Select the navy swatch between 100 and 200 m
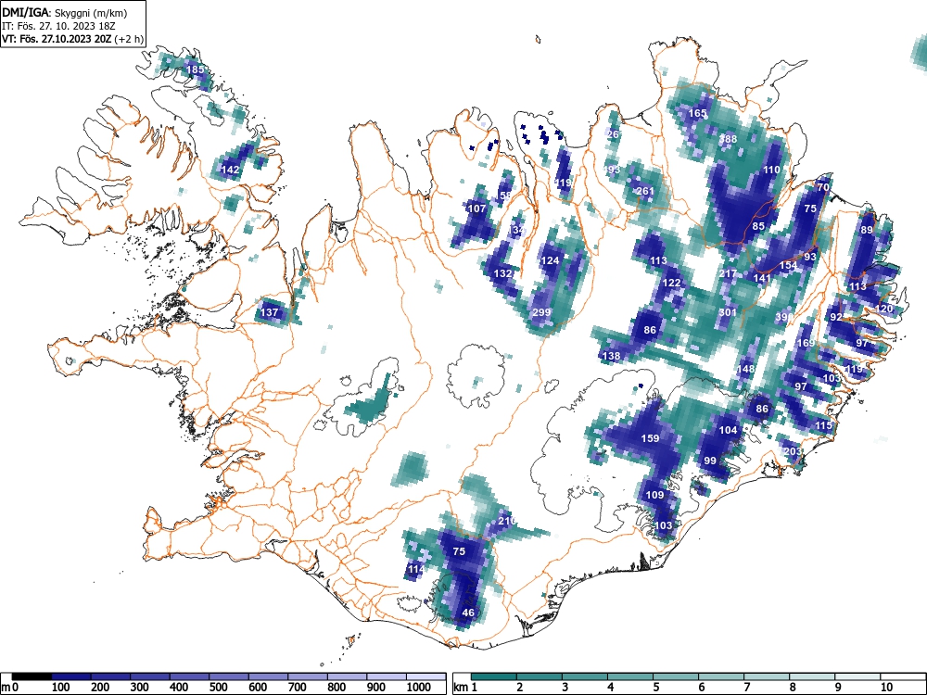 (71, 676)
